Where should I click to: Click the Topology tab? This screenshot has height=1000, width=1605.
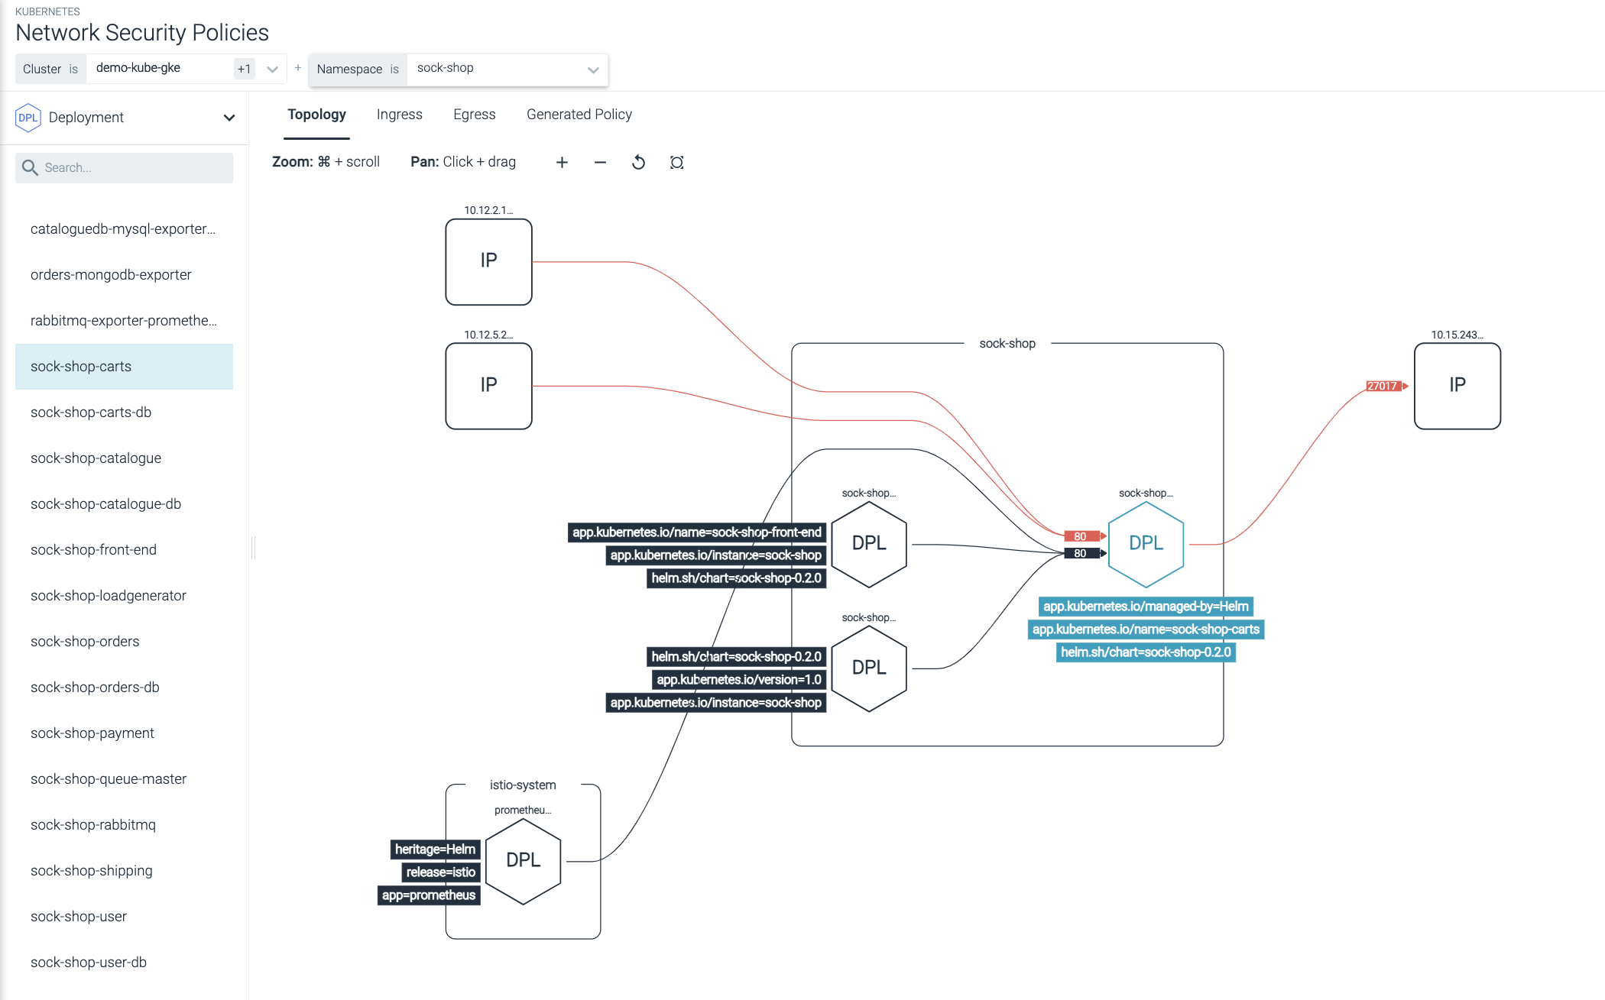click(x=317, y=114)
